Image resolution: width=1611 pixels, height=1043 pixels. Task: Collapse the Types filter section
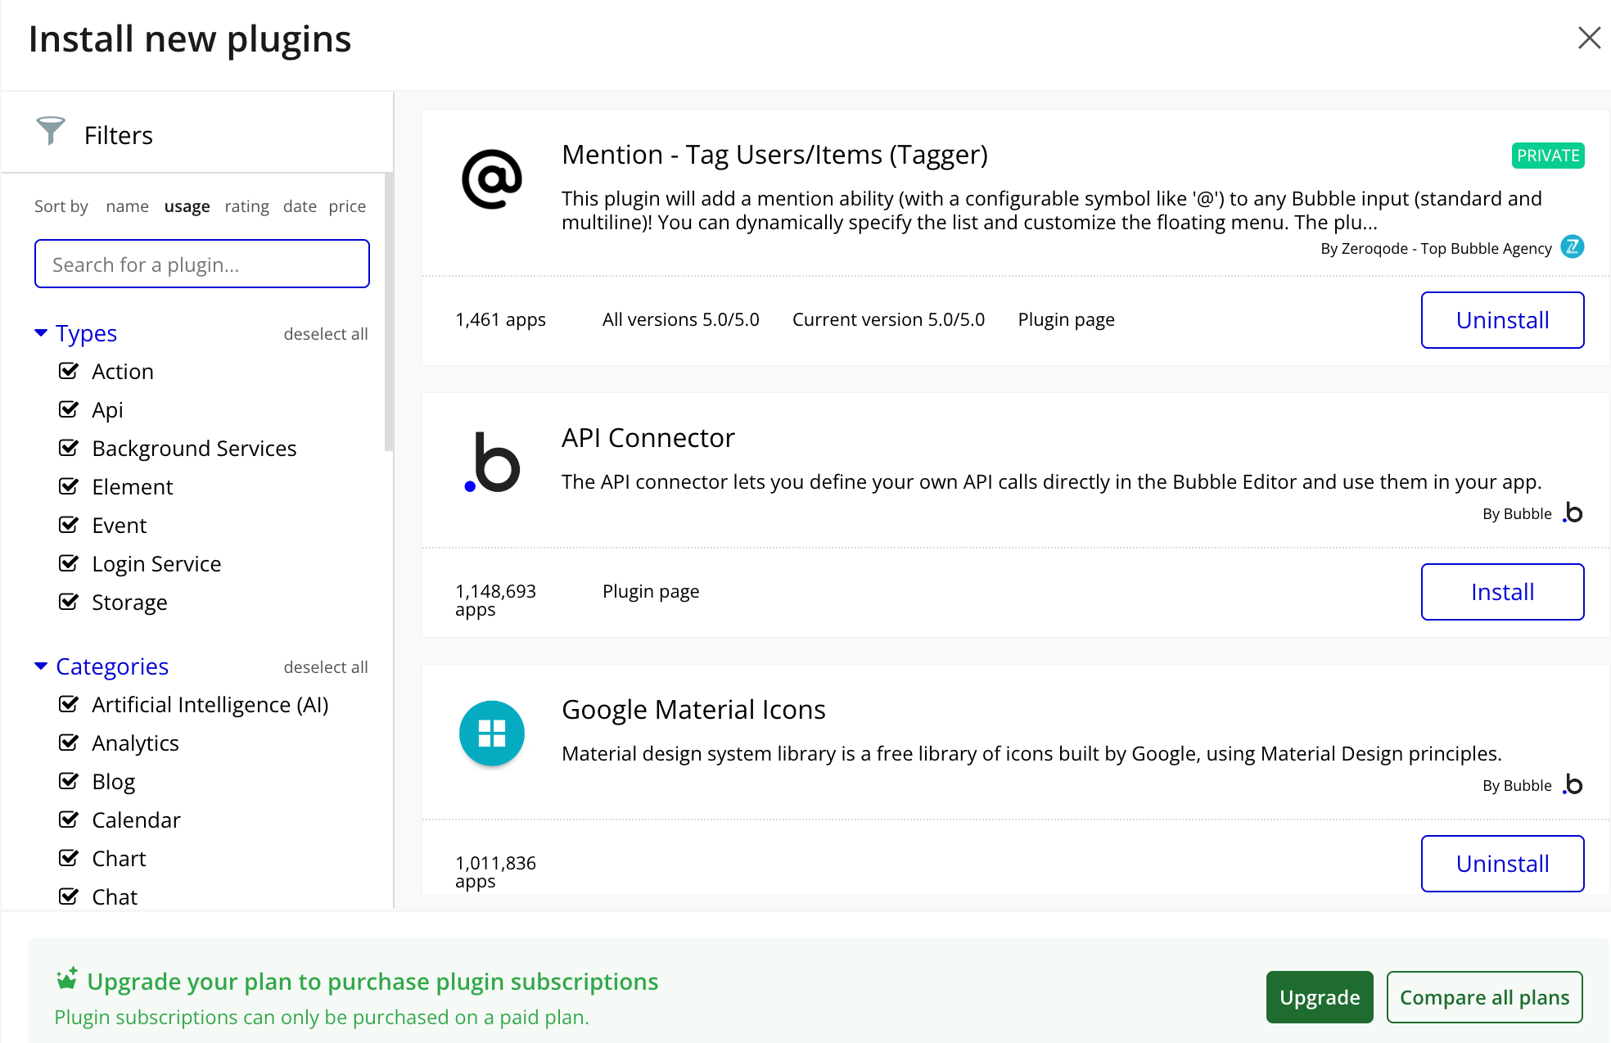[41, 332]
